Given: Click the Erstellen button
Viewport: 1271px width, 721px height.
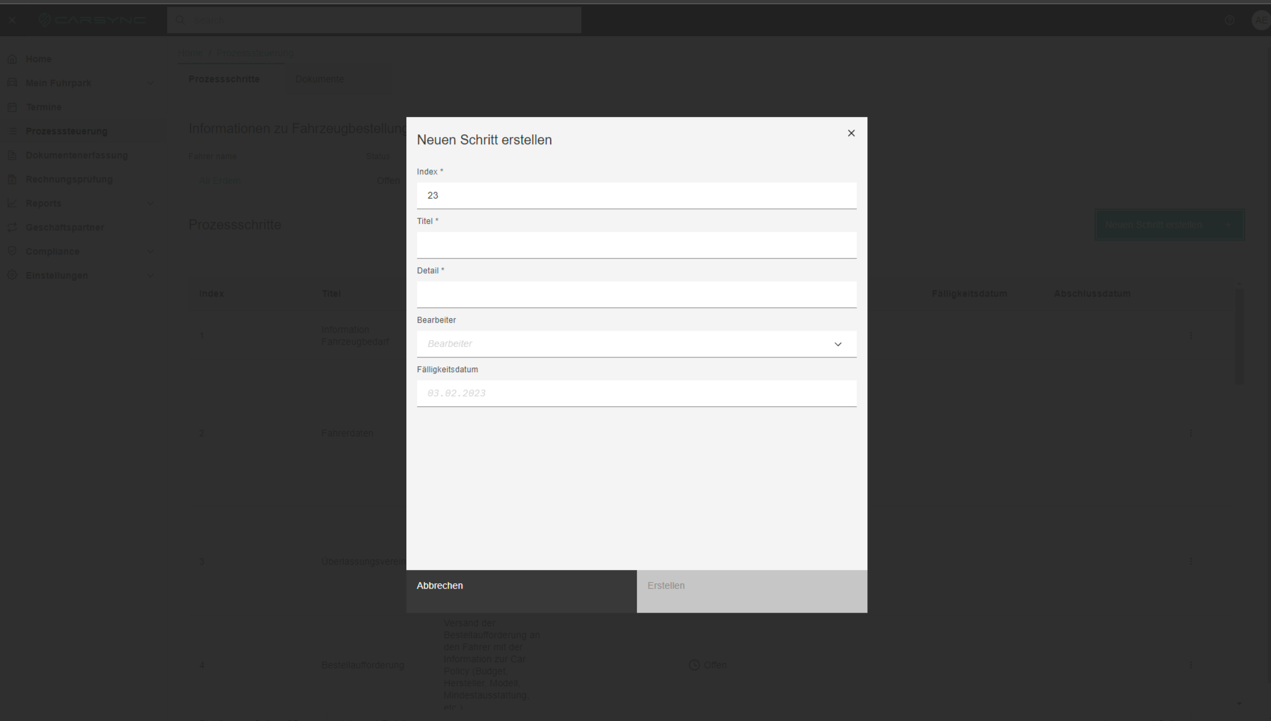Looking at the screenshot, I should (752, 591).
